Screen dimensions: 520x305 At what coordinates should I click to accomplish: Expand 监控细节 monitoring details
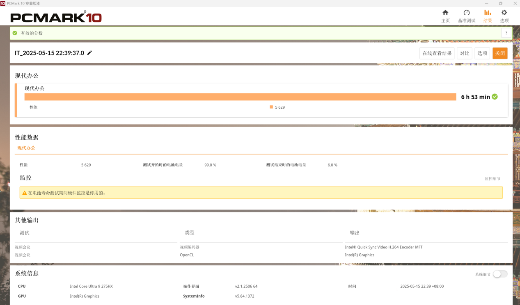(493, 179)
